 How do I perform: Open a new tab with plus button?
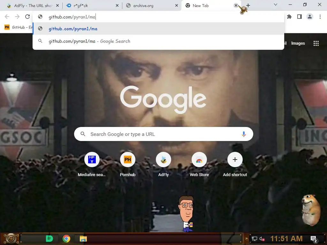(x=248, y=5)
